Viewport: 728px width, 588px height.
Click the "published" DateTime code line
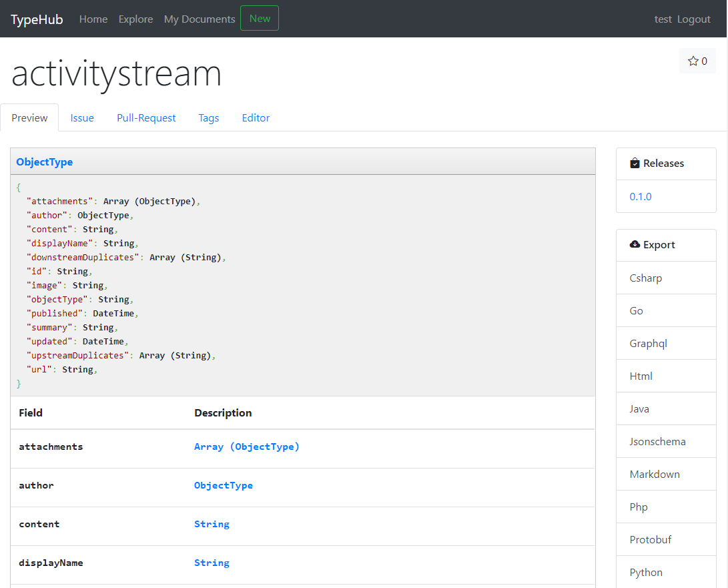[x=82, y=314]
